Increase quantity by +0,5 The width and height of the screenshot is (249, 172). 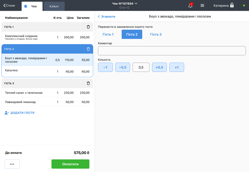[x=159, y=67]
